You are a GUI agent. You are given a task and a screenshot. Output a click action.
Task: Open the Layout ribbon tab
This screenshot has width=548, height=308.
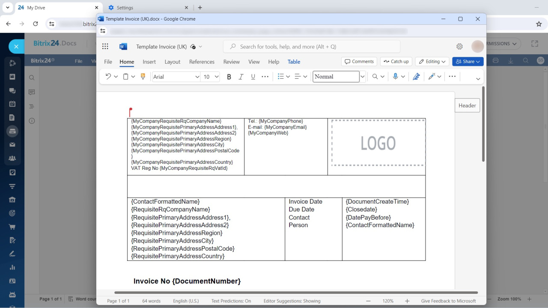[x=172, y=62]
